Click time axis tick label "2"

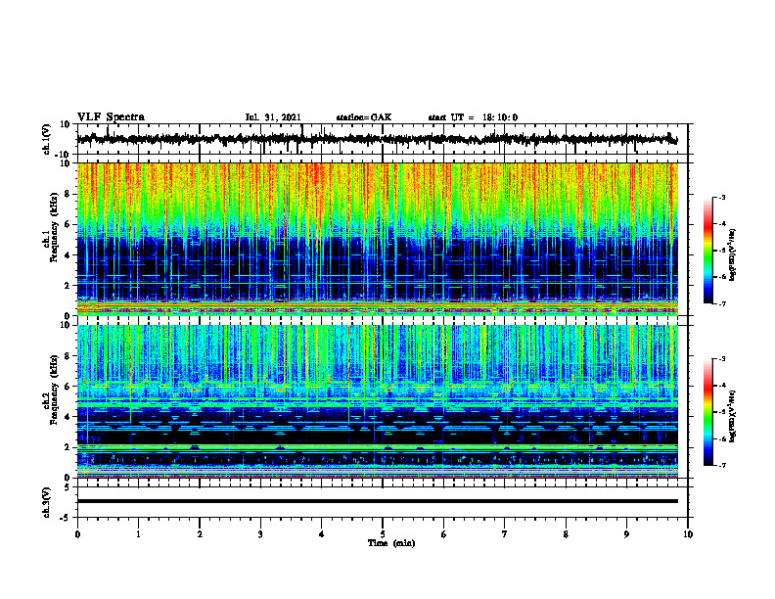pos(200,534)
